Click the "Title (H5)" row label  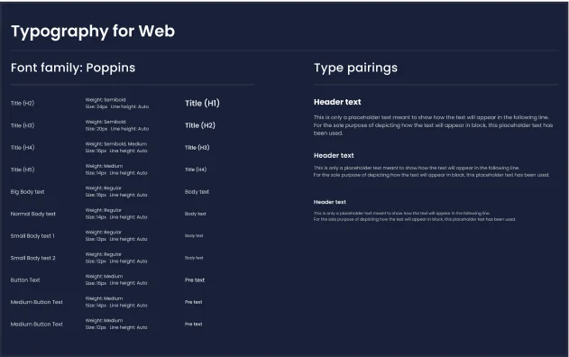23,169
